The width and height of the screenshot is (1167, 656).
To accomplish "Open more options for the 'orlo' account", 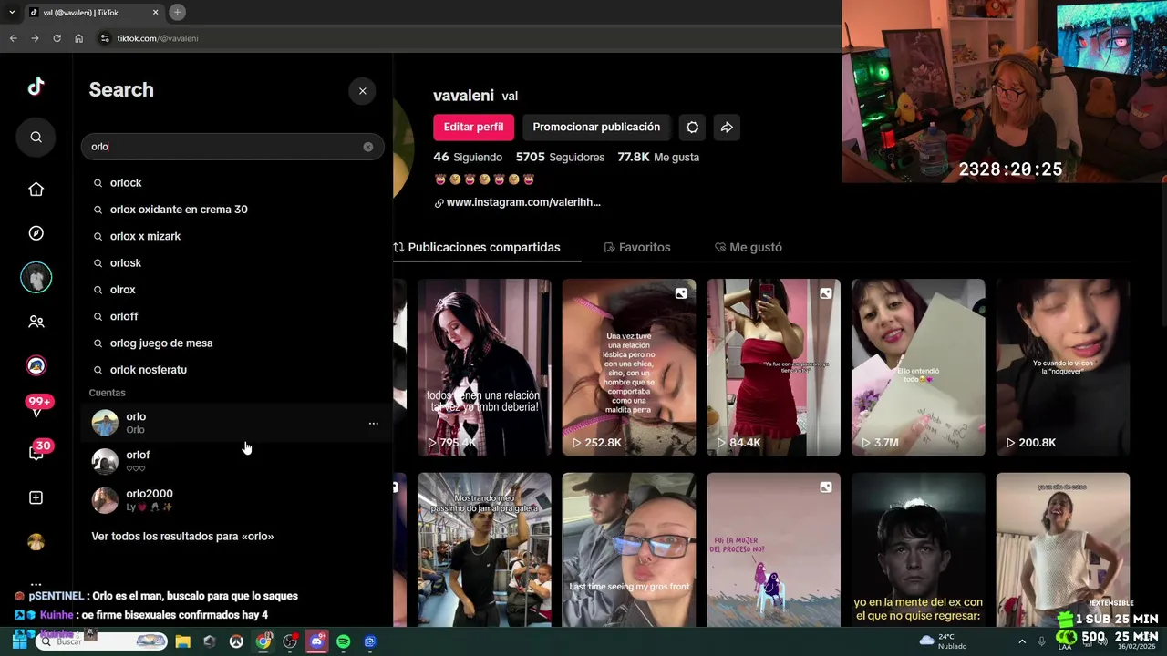I will (373, 424).
